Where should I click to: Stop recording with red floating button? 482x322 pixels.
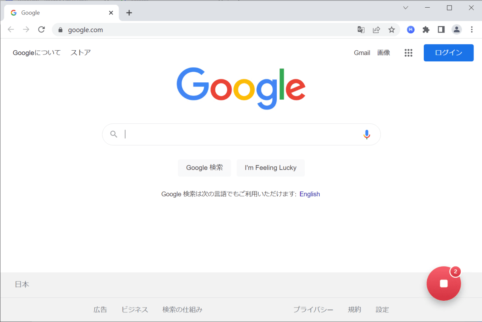pyautogui.click(x=444, y=283)
